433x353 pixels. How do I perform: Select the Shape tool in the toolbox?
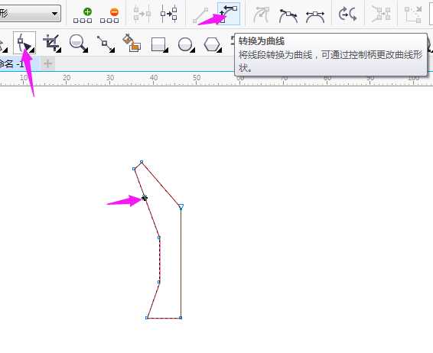coord(24,43)
